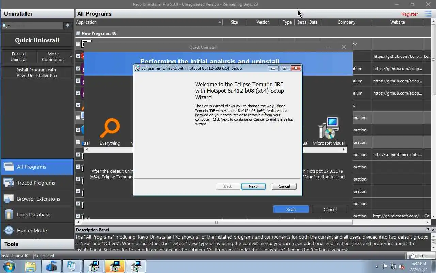Click the Microsoft Visual installer icon
436x273 pixels.
(x=328, y=128)
